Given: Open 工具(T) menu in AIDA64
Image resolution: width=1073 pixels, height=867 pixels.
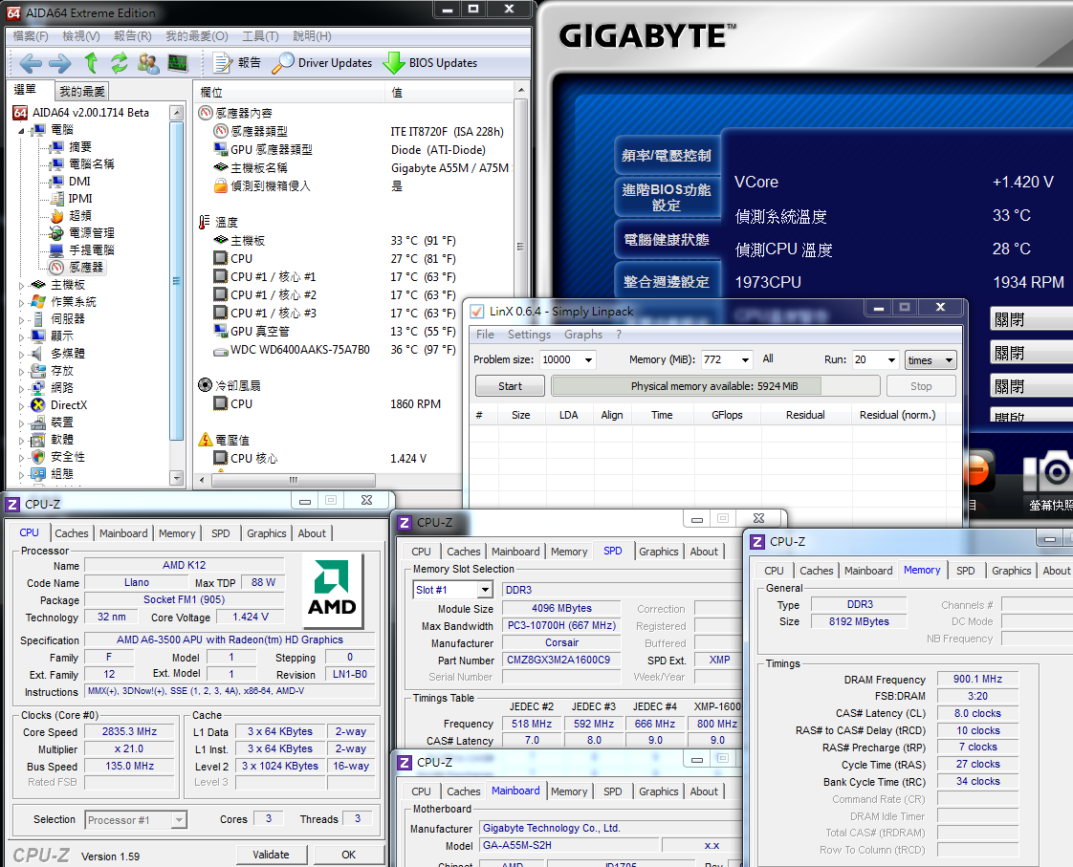Looking at the screenshot, I should pos(260,35).
